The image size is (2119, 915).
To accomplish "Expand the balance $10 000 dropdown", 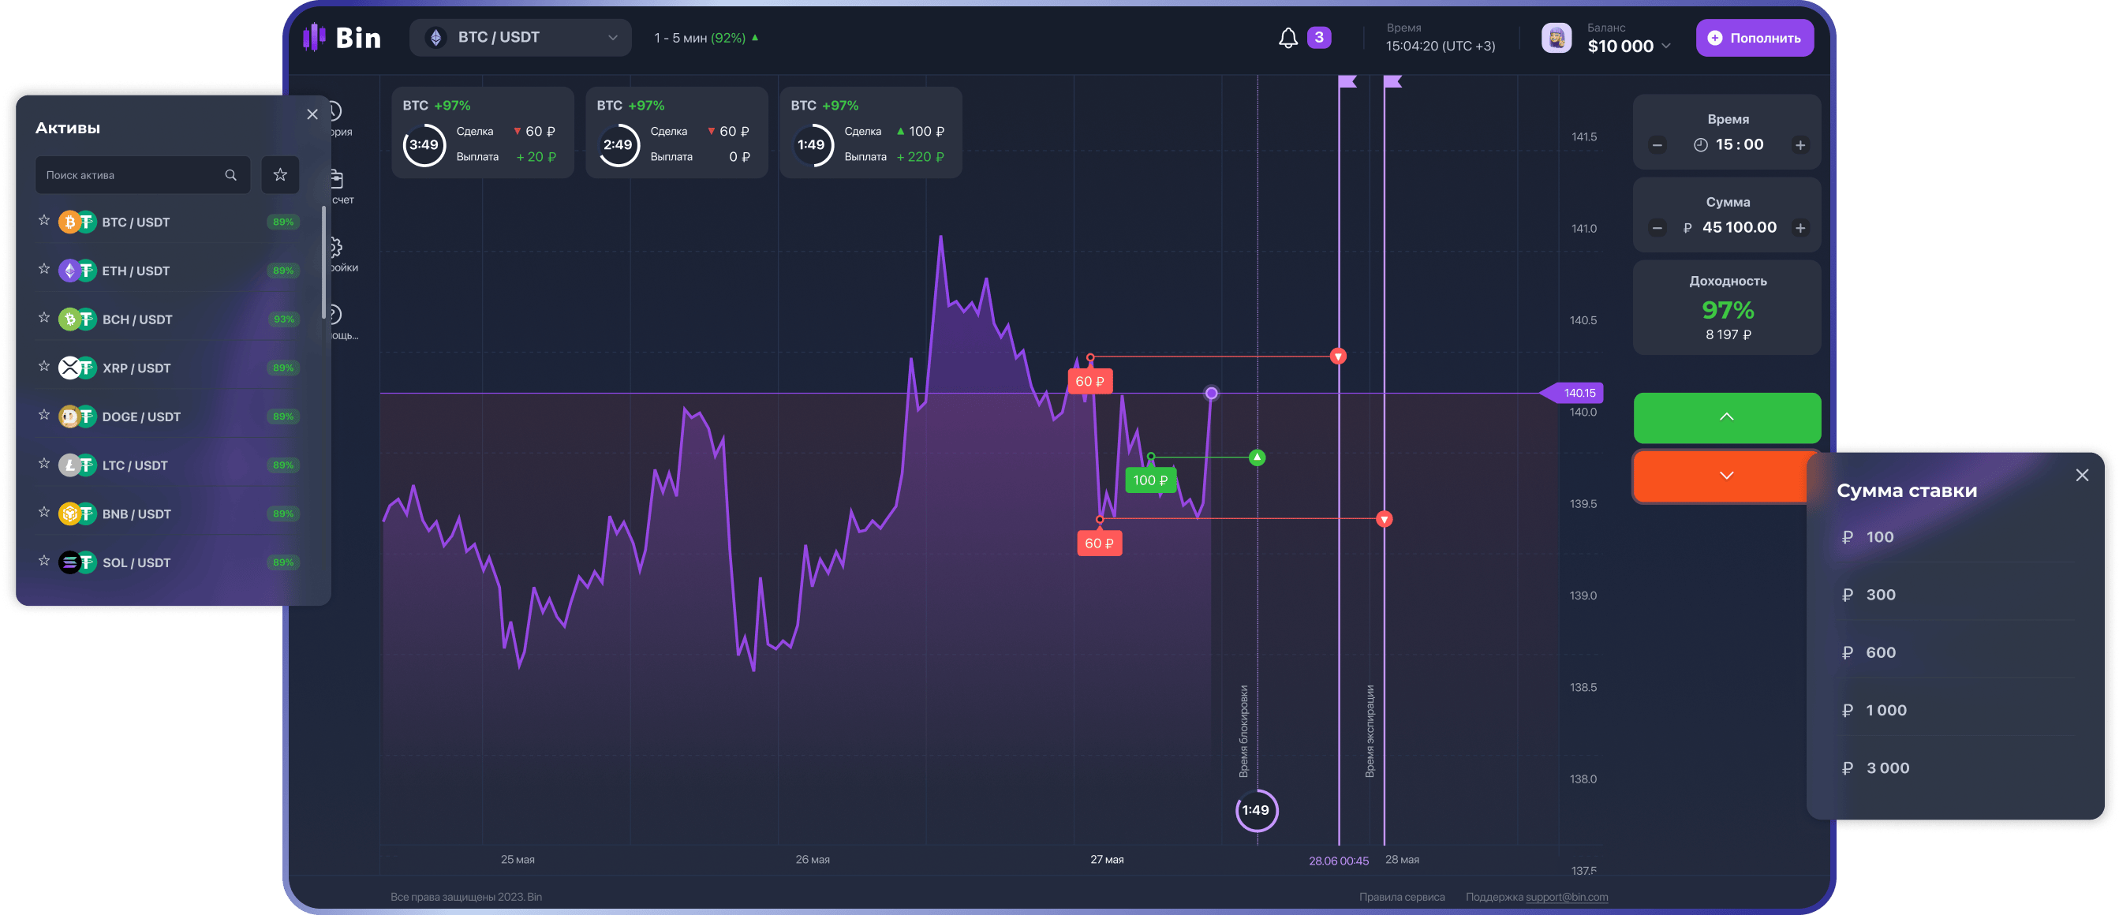I will 1665,46.
